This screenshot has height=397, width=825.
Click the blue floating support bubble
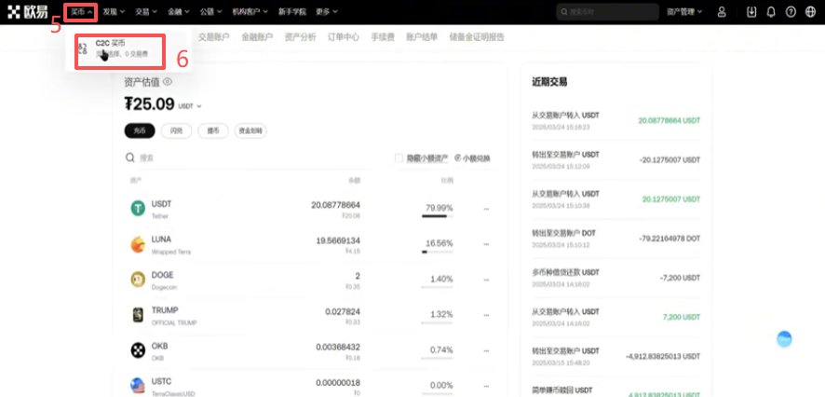point(784,338)
